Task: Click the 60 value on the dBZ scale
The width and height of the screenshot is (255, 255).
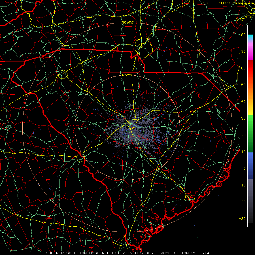Action: (243, 68)
